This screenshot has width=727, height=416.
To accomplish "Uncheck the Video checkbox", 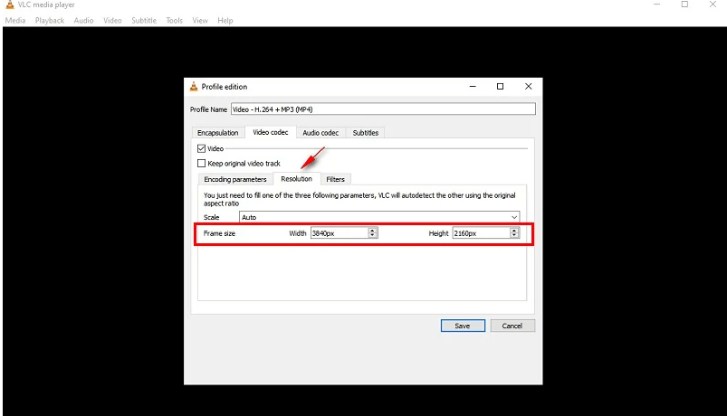I will click(201, 148).
